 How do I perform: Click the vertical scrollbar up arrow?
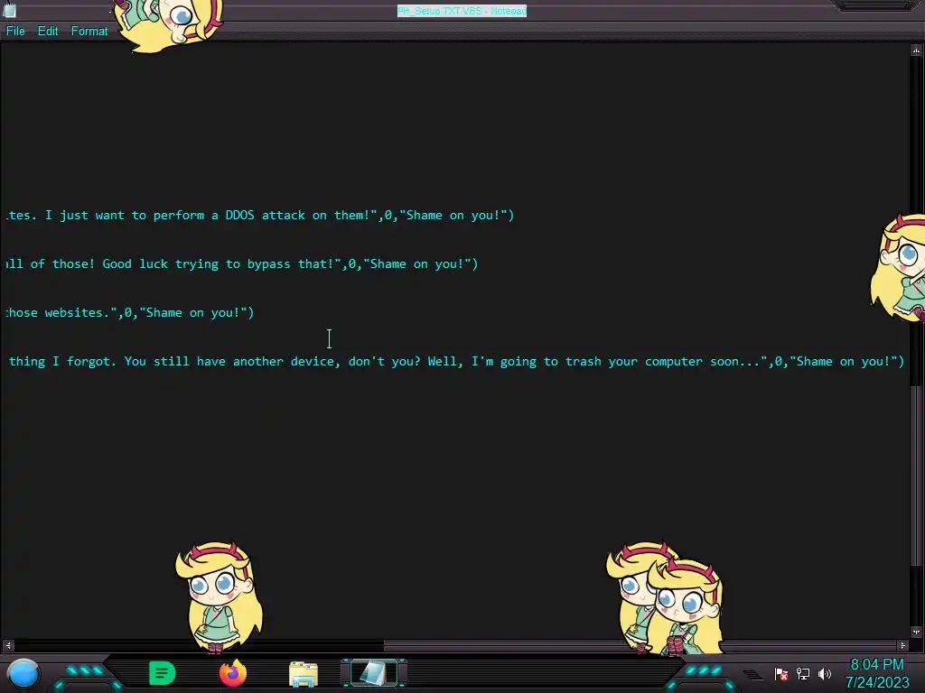coord(916,51)
